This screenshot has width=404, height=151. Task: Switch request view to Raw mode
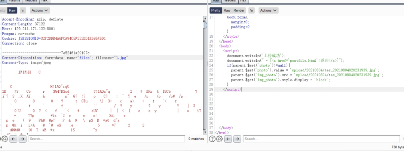(x=13, y=10)
